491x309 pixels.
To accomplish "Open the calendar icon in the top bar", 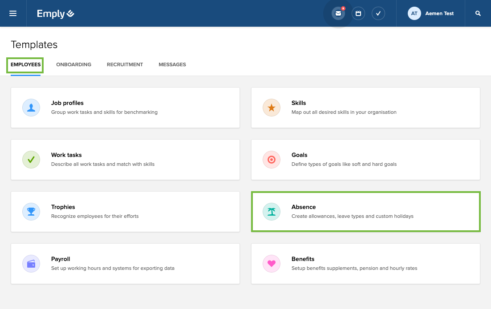I will click(x=358, y=13).
